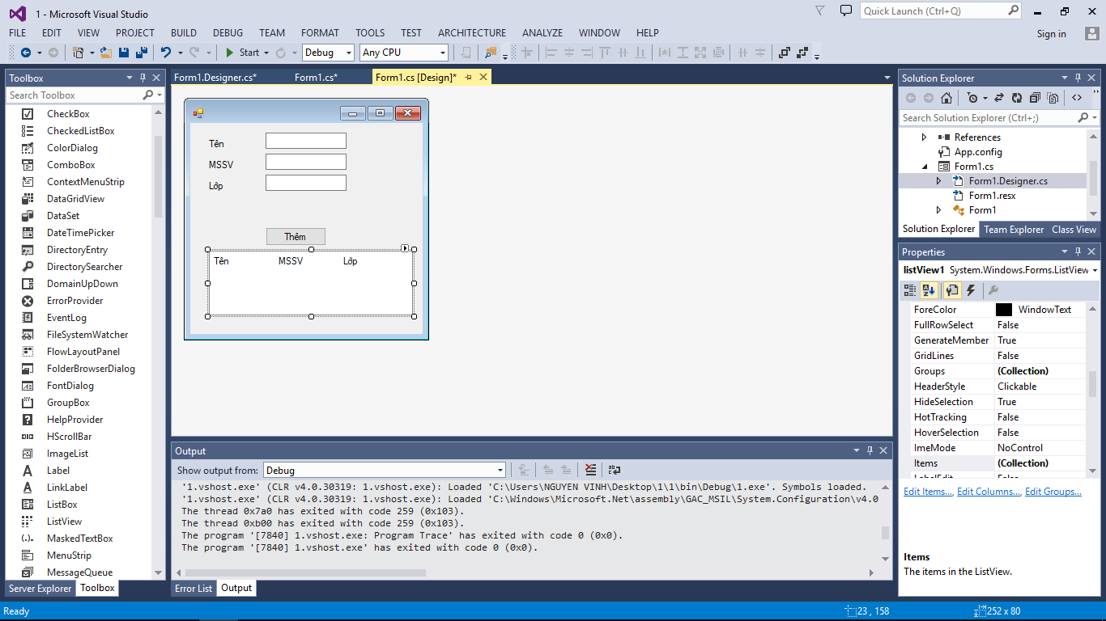The width and height of the screenshot is (1106, 621).
Task: Click the Undo icon in the toolbar
Action: coord(166,53)
